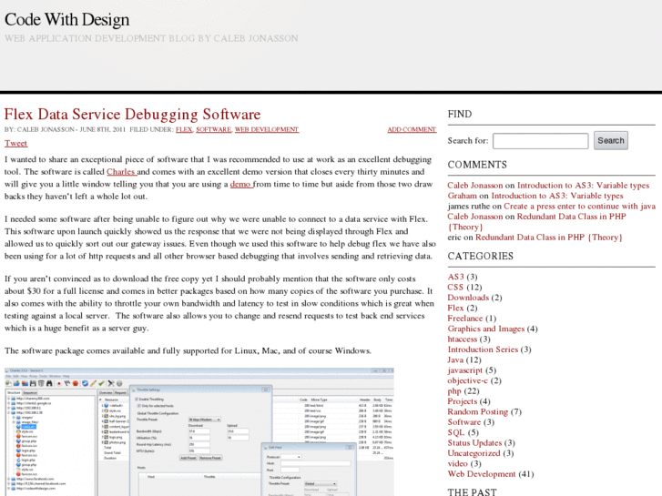Open the Graphics and Images category

pyautogui.click(x=486, y=329)
